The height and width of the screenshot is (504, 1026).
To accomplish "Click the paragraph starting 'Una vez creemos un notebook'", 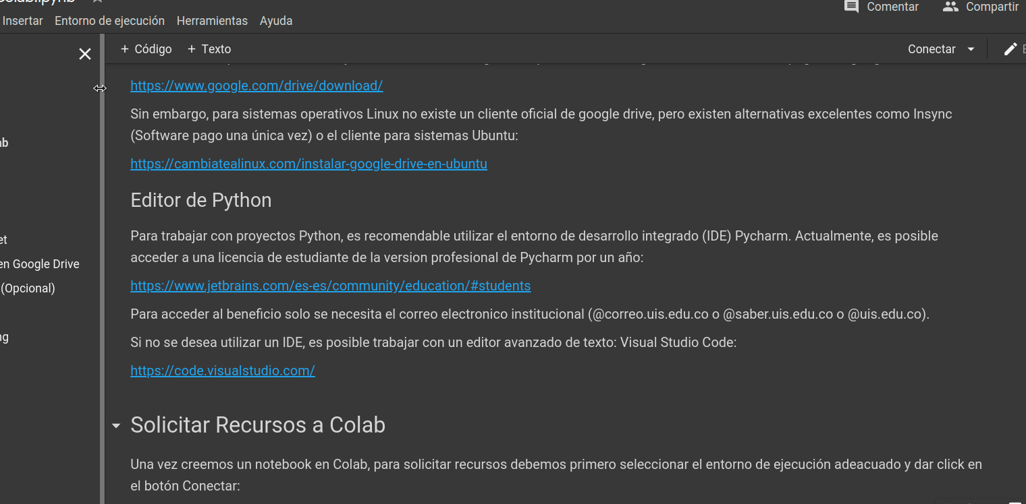I will pyautogui.click(x=556, y=475).
